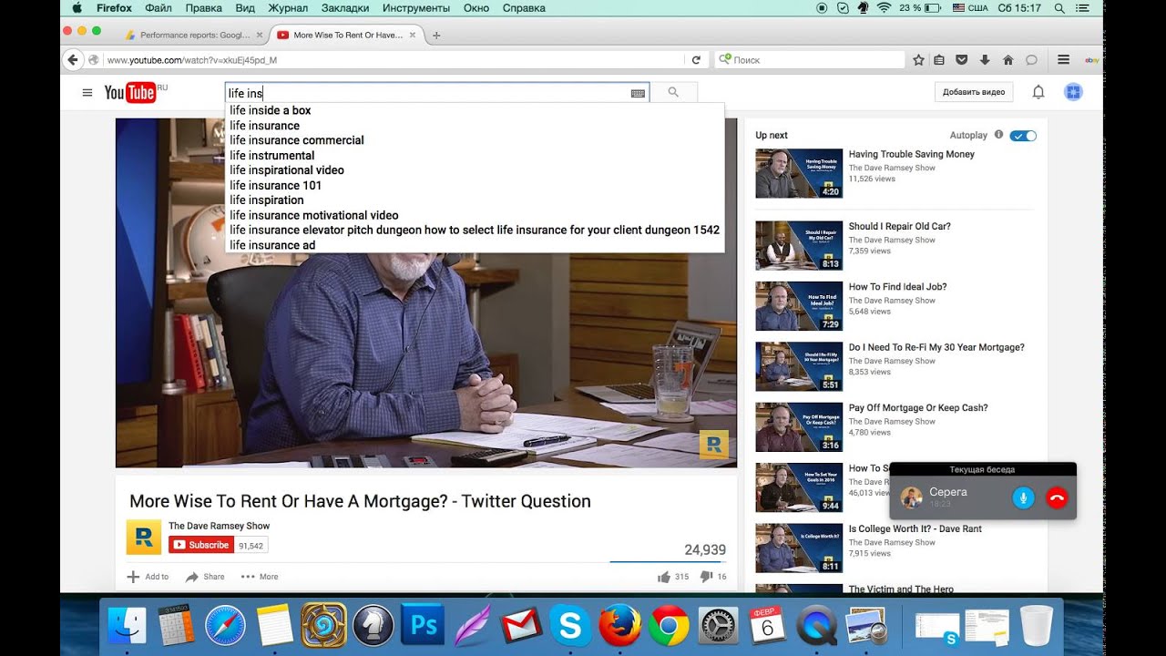Open the More actions menu under video
Screen dimensions: 1166x656
click(260, 577)
